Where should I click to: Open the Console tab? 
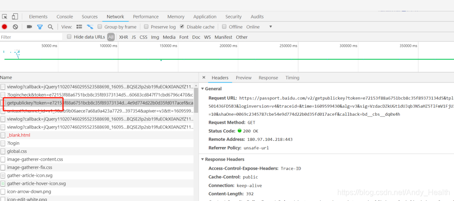65,17
